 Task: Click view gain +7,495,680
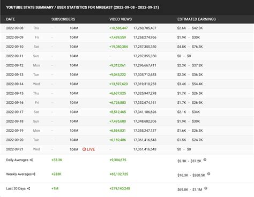point(117,122)
